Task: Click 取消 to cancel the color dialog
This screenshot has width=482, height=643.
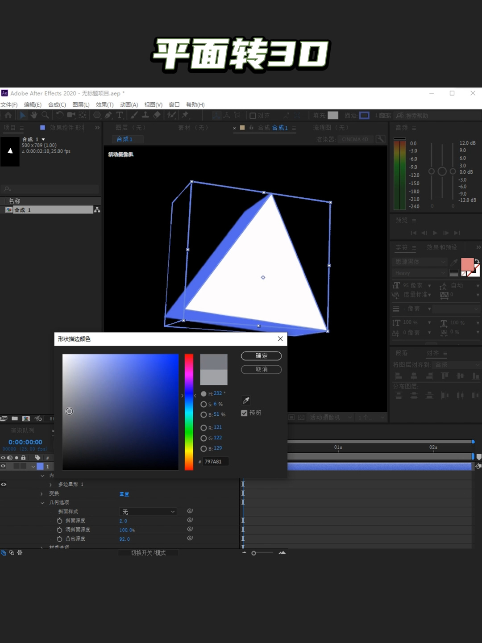Action: click(x=261, y=369)
